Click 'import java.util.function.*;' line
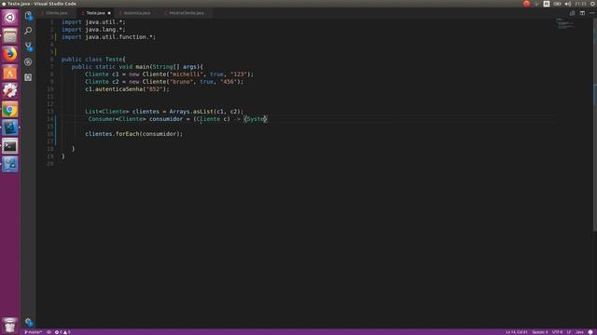 108,37
